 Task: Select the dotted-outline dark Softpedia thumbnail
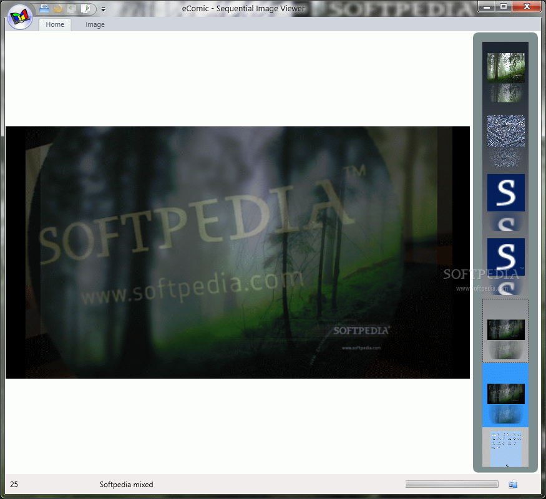(x=505, y=330)
